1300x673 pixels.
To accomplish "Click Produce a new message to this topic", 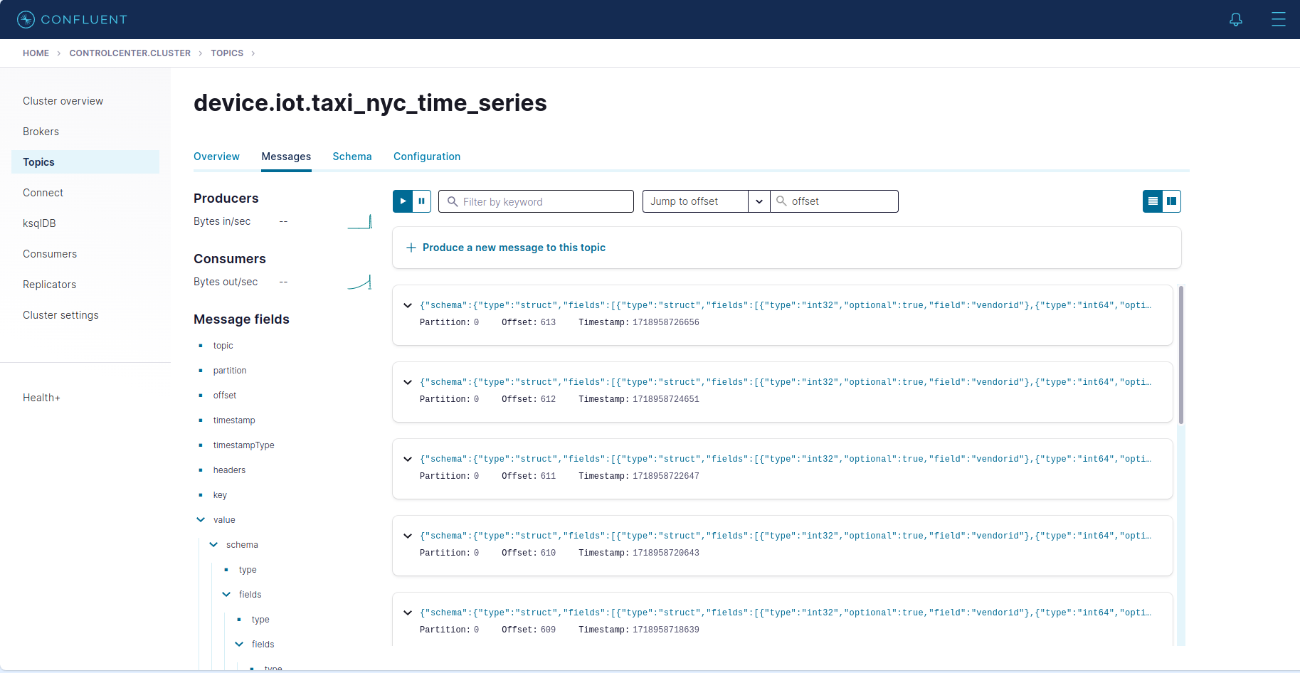I will [x=514, y=248].
